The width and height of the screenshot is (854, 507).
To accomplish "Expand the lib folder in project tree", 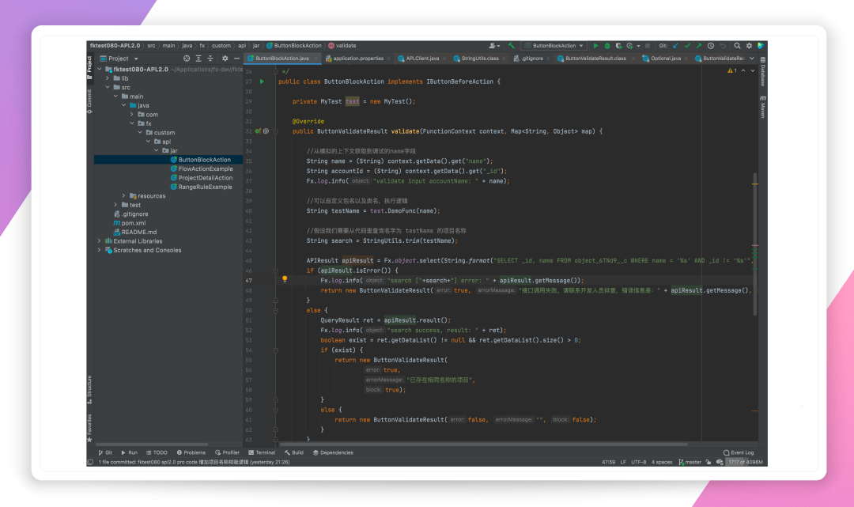I will click(x=108, y=78).
